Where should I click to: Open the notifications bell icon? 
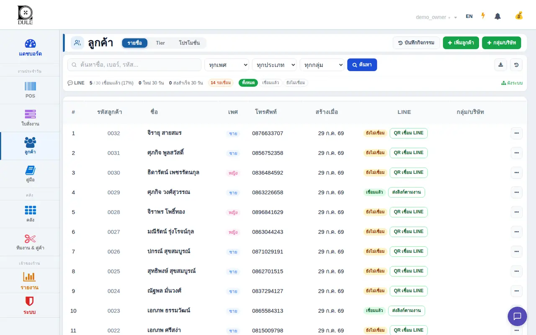pos(497,16)
